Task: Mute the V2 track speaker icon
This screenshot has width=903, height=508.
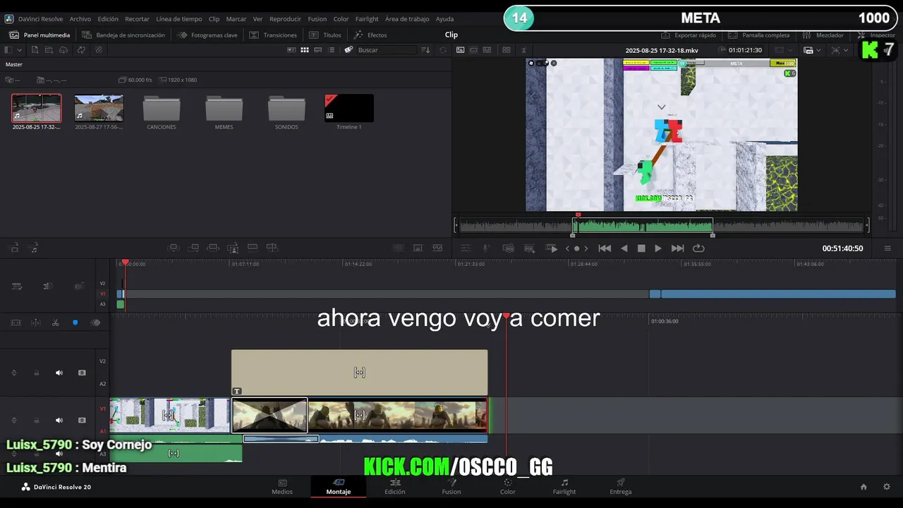Action: point(59,373)
